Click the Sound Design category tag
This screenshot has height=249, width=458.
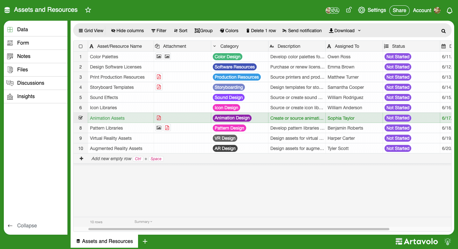[x=229, y=97]
